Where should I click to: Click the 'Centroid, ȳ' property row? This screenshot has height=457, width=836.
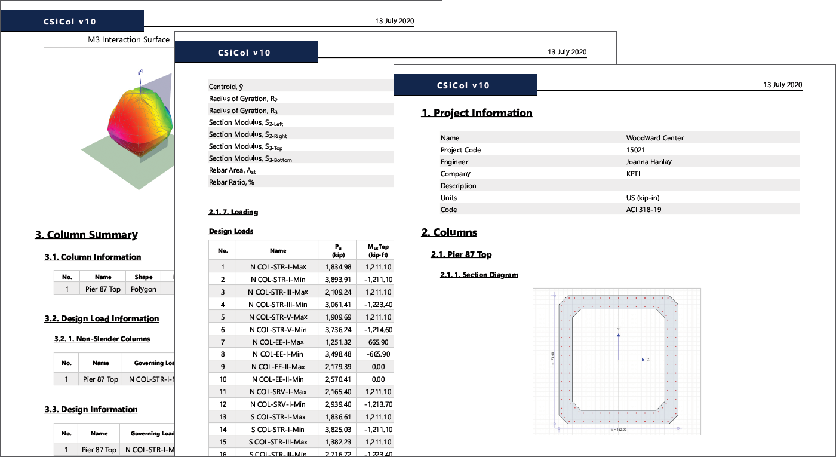tap(301, 87)
